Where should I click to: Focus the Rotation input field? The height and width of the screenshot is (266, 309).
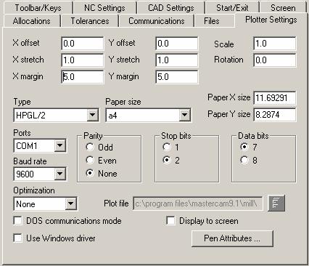[275, 60]
